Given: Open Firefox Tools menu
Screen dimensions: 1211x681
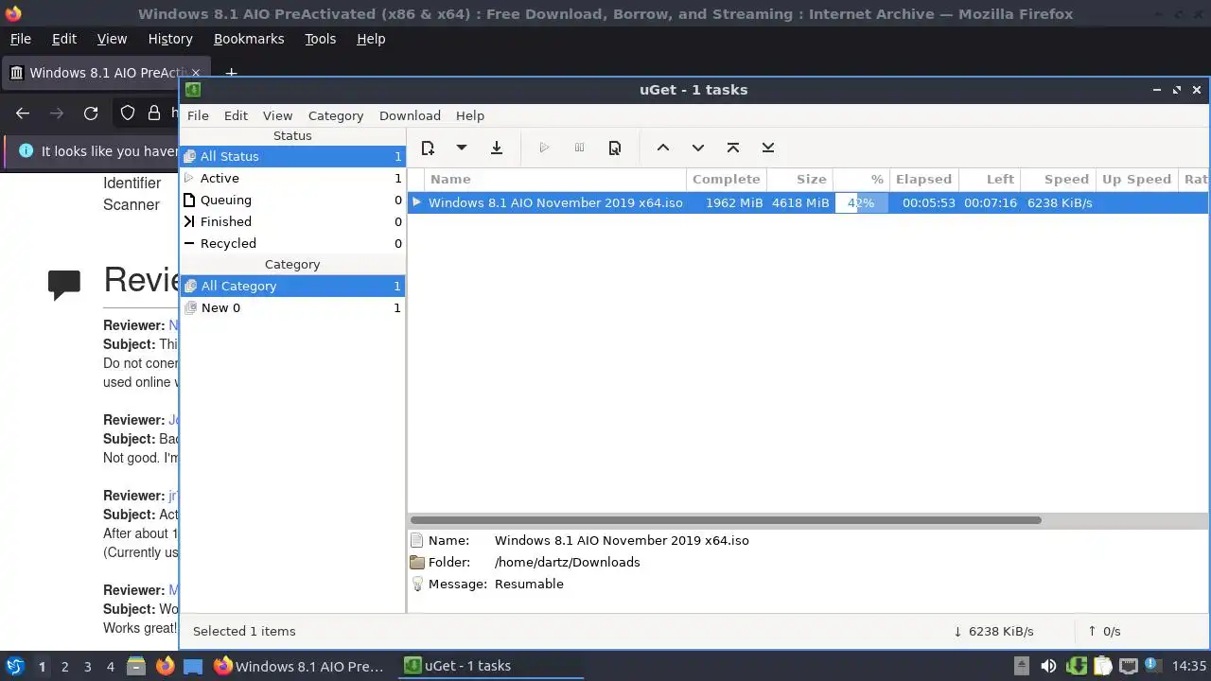Looking at the screenshot, I should 320,39.
